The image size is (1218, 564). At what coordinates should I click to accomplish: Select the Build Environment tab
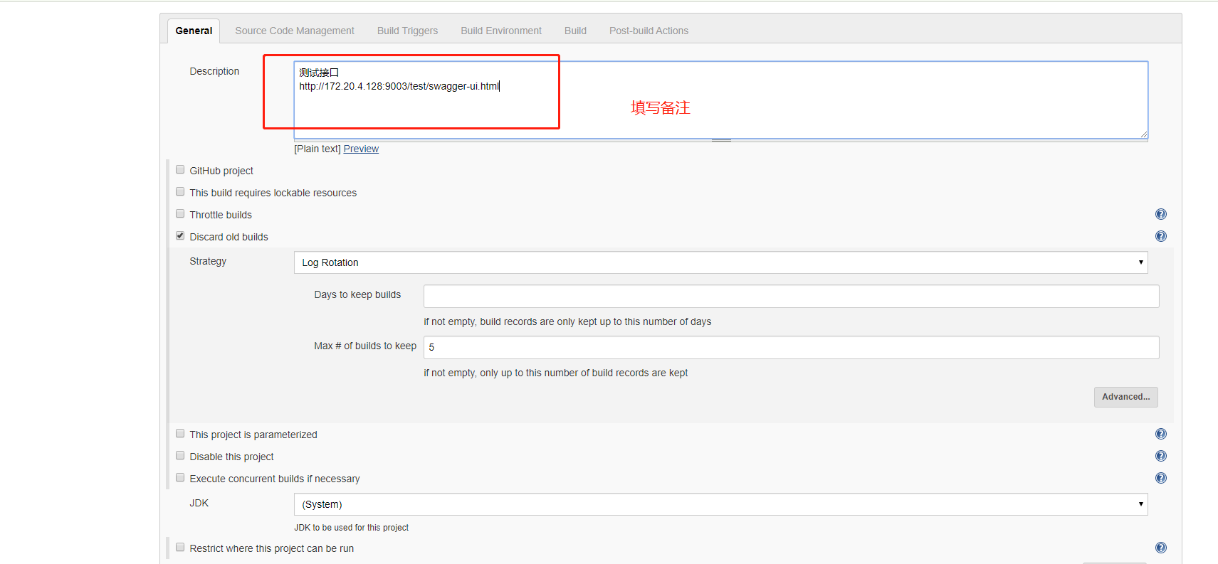[501, 31]
